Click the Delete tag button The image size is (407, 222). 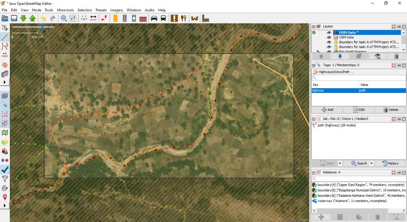pos(390,110)
